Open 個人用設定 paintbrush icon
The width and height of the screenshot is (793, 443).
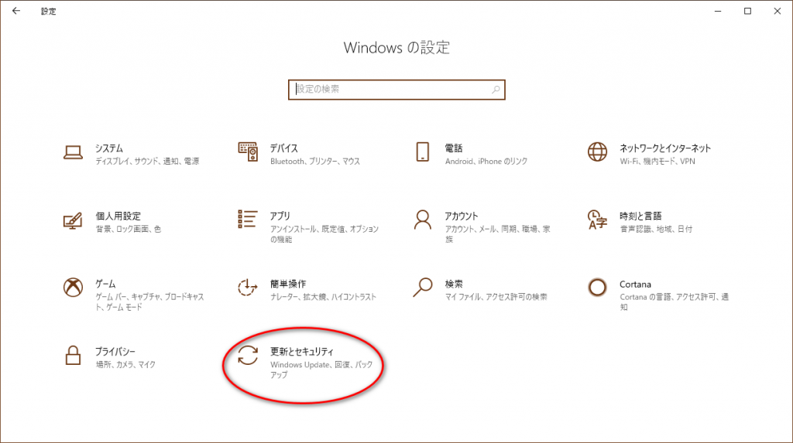[73, 220]
